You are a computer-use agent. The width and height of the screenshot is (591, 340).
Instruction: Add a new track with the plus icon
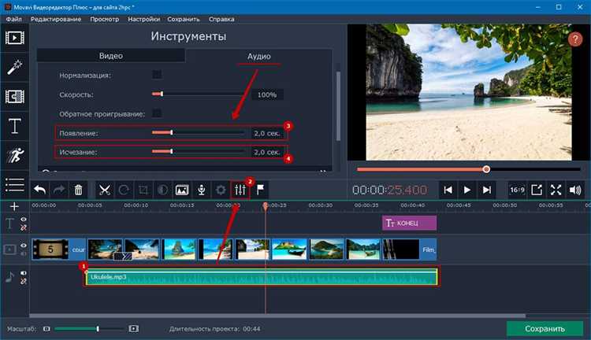pyautogui.click(x=14, y=206)
